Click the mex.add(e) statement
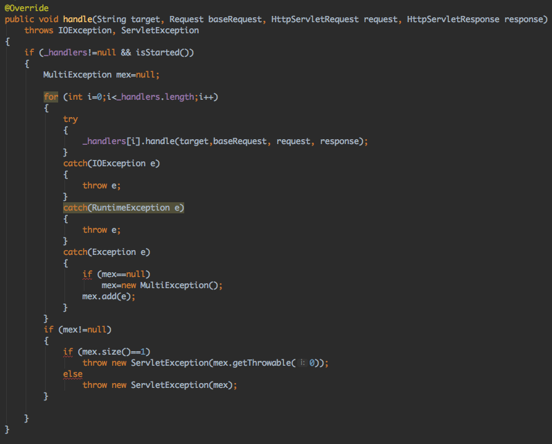The height and width of the screenshot is (444, 552). 109,296
